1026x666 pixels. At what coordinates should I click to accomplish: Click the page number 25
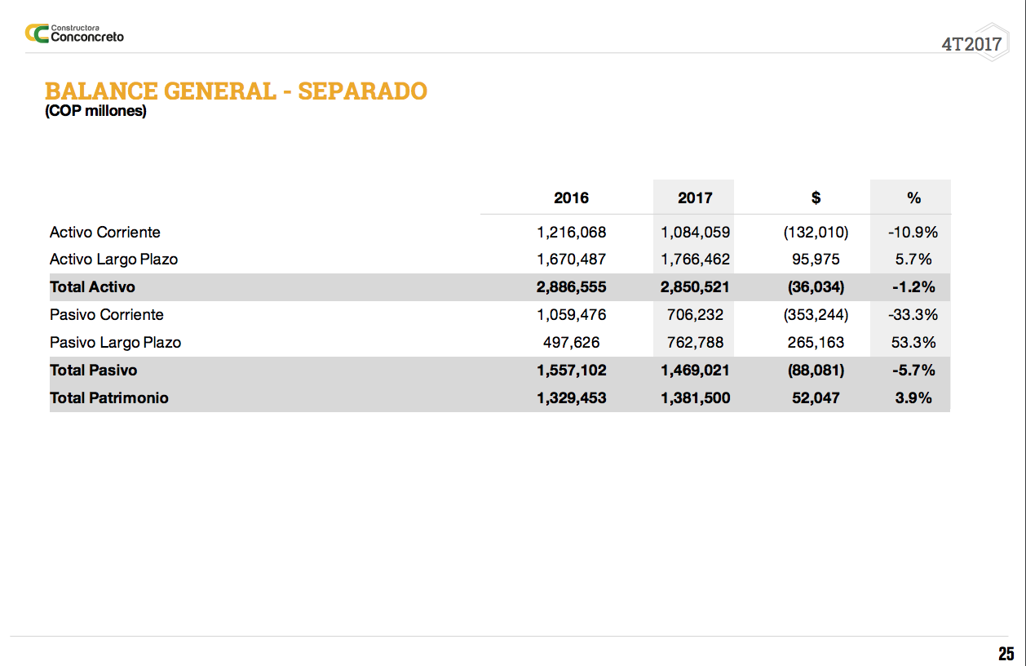coord(1006,654)
